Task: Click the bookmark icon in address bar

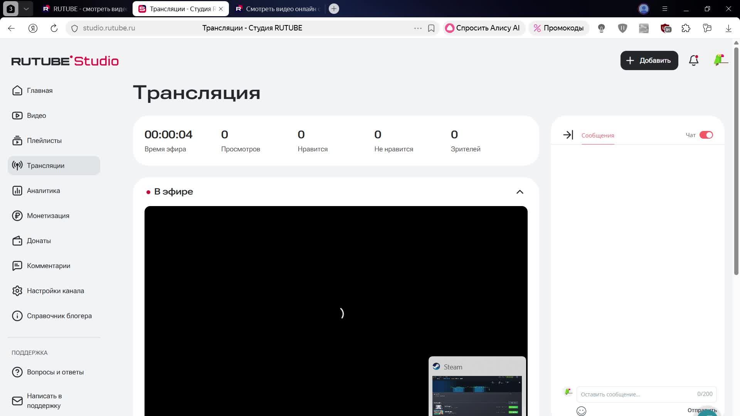Action: [x=431, y=28]
